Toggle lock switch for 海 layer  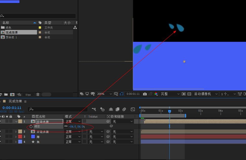(11, 137)
